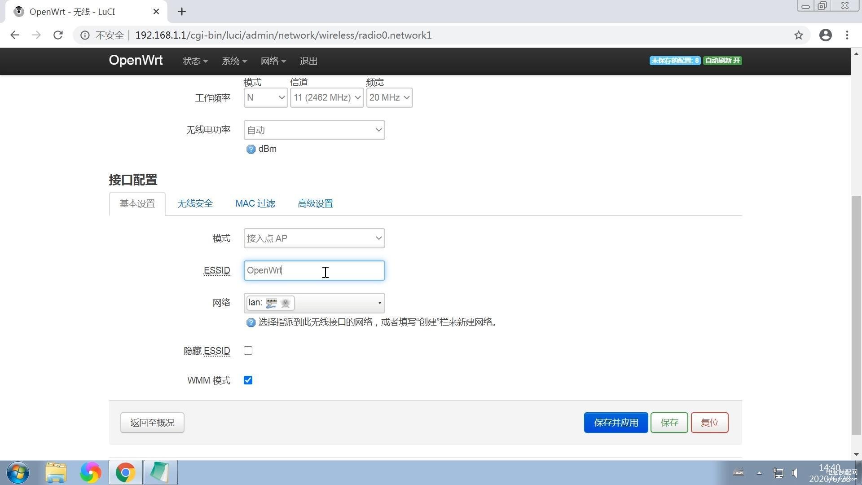The image size is (862, 485).
Task: Uncheck the WMM mode checkbox
Action: coord(248,380)
